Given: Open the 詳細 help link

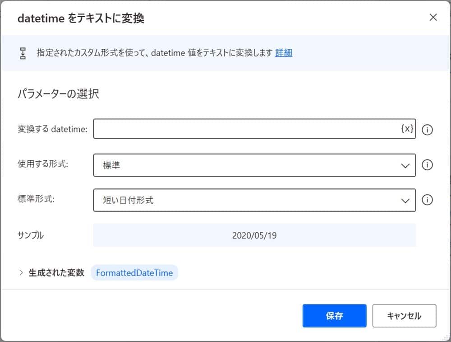Looking at the screenshot, I should click(x=285, y=53).
